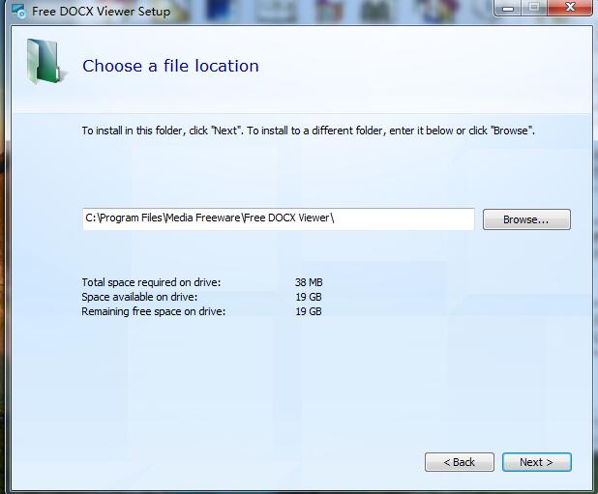The width and height of the screenshot is (598, 494).
Task: Click the Next button to continue
Action: pyautogui.click(x=537, y=462)
